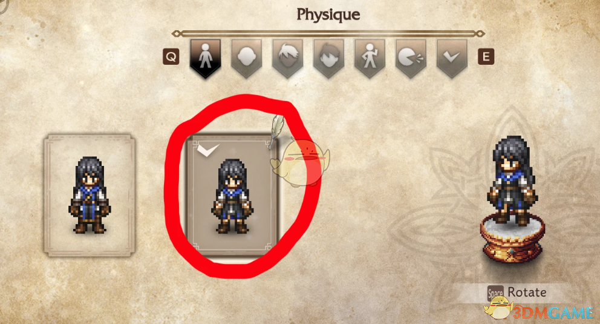Open the bald head face shape tab
The image size is (600, 324).
pos(246,58)
